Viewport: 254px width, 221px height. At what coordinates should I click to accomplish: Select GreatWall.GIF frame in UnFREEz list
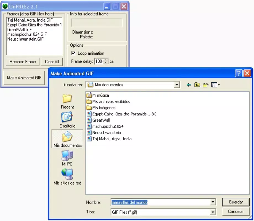click(x=34, y=30)
